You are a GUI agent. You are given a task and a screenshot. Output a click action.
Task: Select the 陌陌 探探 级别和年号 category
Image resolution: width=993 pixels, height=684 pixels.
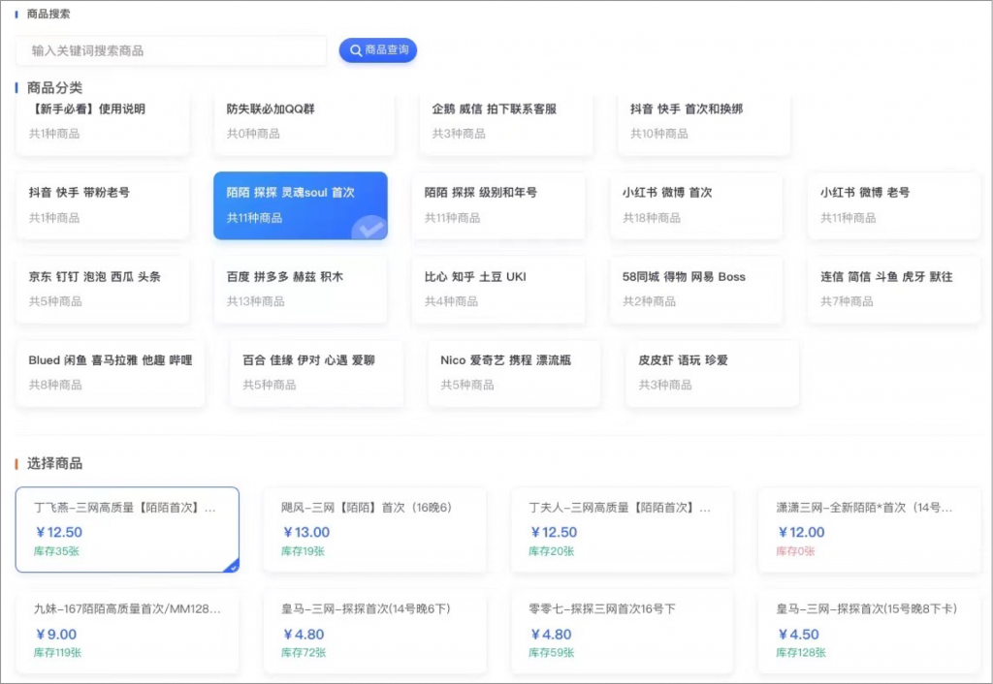[x=498, y=205]
